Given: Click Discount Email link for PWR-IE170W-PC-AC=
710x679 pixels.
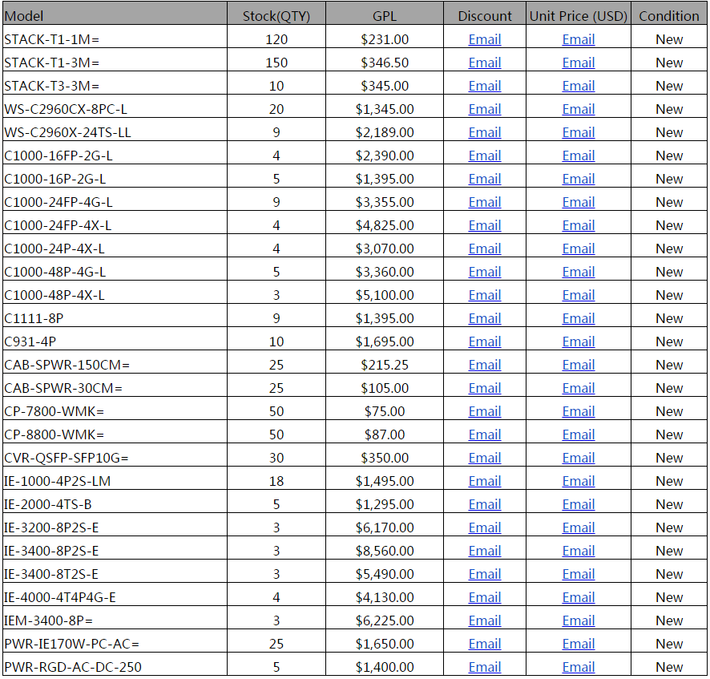Looking at the screenshot, I should tap(485, 644).
